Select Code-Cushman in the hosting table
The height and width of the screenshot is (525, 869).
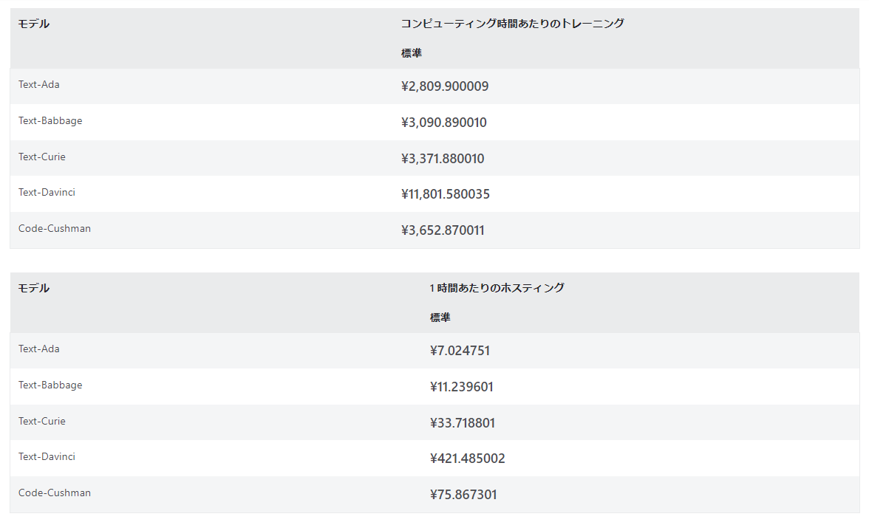coord(55,493)
